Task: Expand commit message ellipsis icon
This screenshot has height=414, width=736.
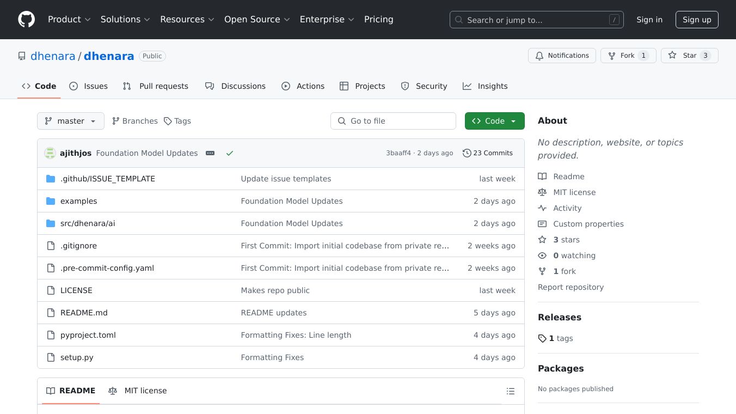Action: (210, 153)
